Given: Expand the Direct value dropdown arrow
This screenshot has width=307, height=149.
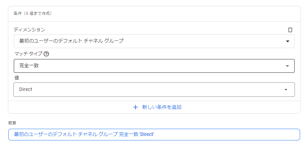Looking at the screenshot, I should click(x=286, y=90).
